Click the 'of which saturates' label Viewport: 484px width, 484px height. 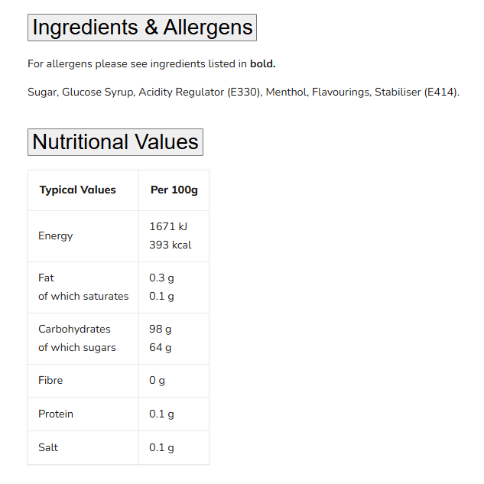[83, 296]
